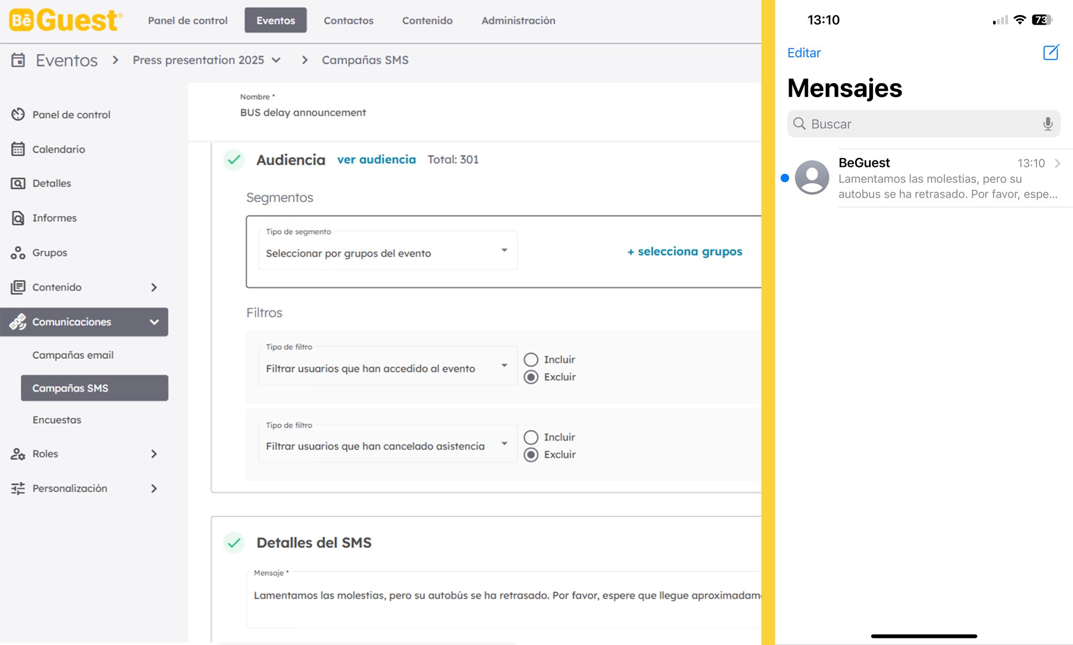Expand the Contenido sidebar submenu
Screen dimensions: 1073x645
coord(154,287)
